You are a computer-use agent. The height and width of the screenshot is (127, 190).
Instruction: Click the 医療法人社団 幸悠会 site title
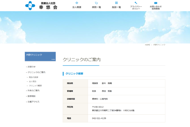[48, 6]
